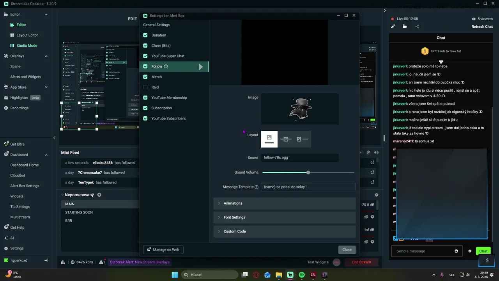Screen dimensions: 499x281
Task: Click share icon under Live timer
Action: 417,27
